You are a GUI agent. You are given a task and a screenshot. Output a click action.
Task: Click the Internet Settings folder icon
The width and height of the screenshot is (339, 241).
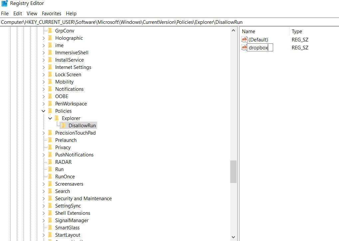pos(50,67)
